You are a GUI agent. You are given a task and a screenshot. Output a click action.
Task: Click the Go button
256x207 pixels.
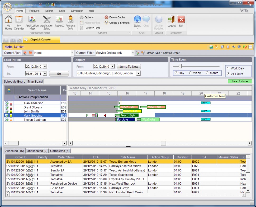click(x=59, y=74)
